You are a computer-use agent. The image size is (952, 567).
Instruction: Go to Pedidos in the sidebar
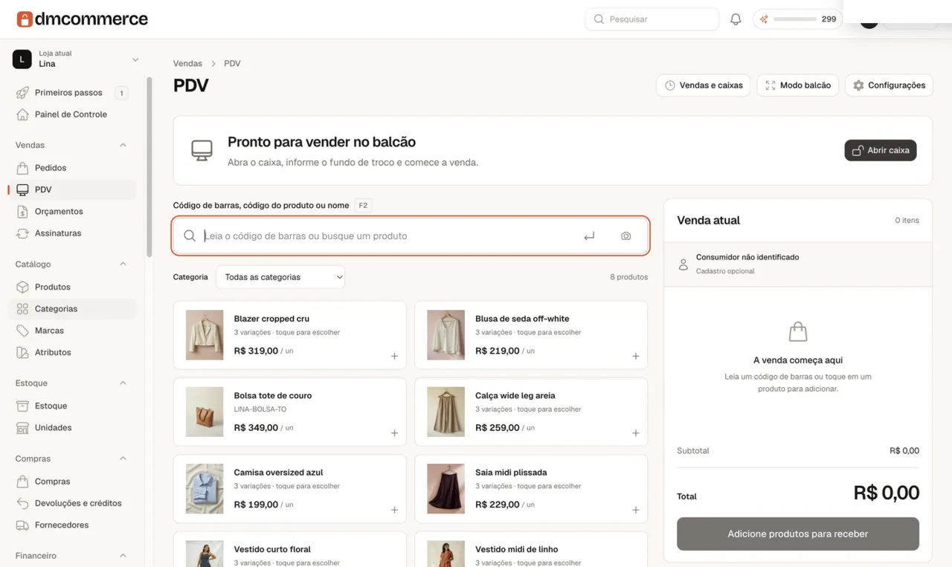73,168
